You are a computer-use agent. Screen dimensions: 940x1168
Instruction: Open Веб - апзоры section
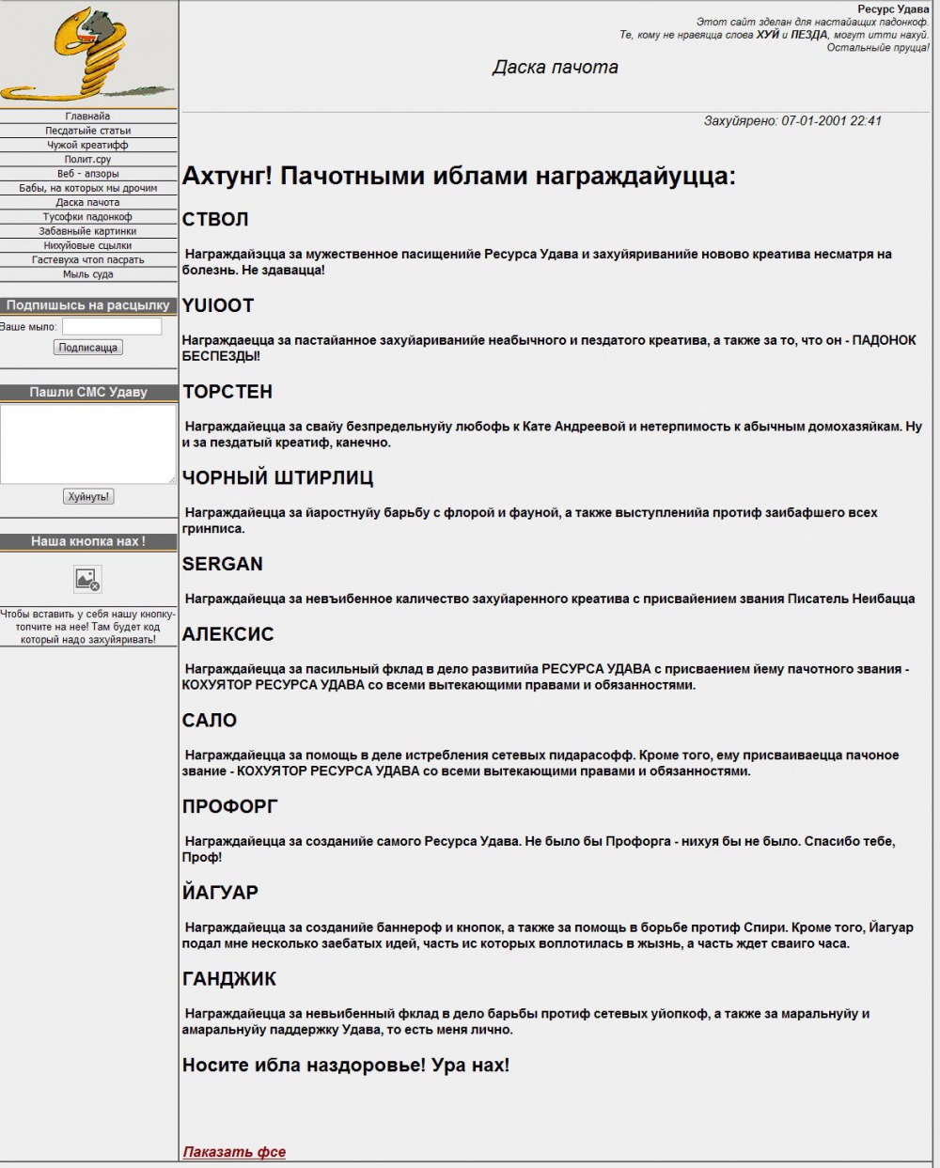[87, 174]
